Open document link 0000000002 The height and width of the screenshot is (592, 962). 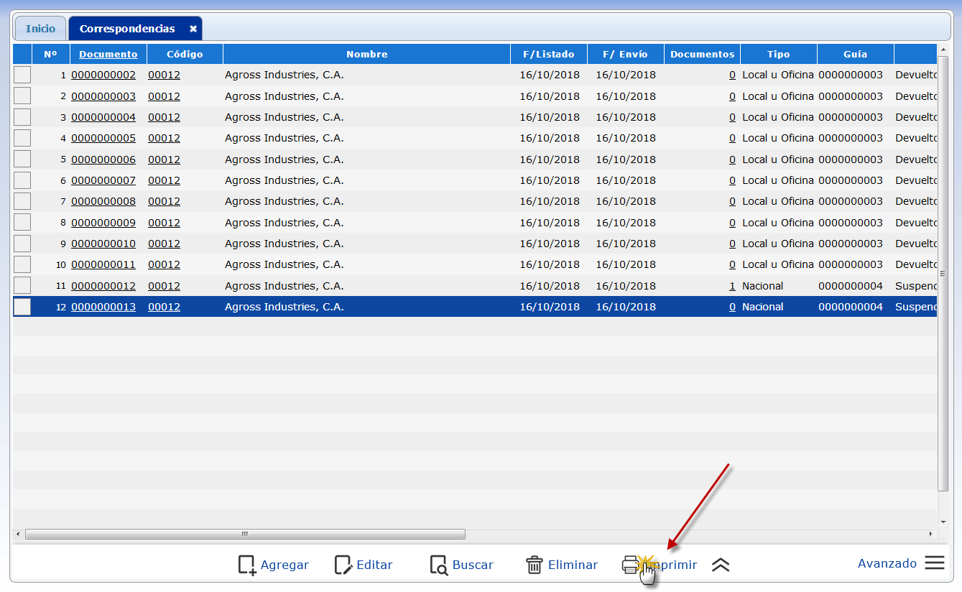tap(103, 75)
